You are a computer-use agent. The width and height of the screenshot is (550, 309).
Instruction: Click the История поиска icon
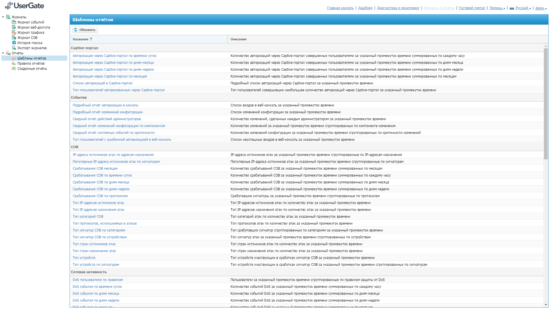(14, 43)
